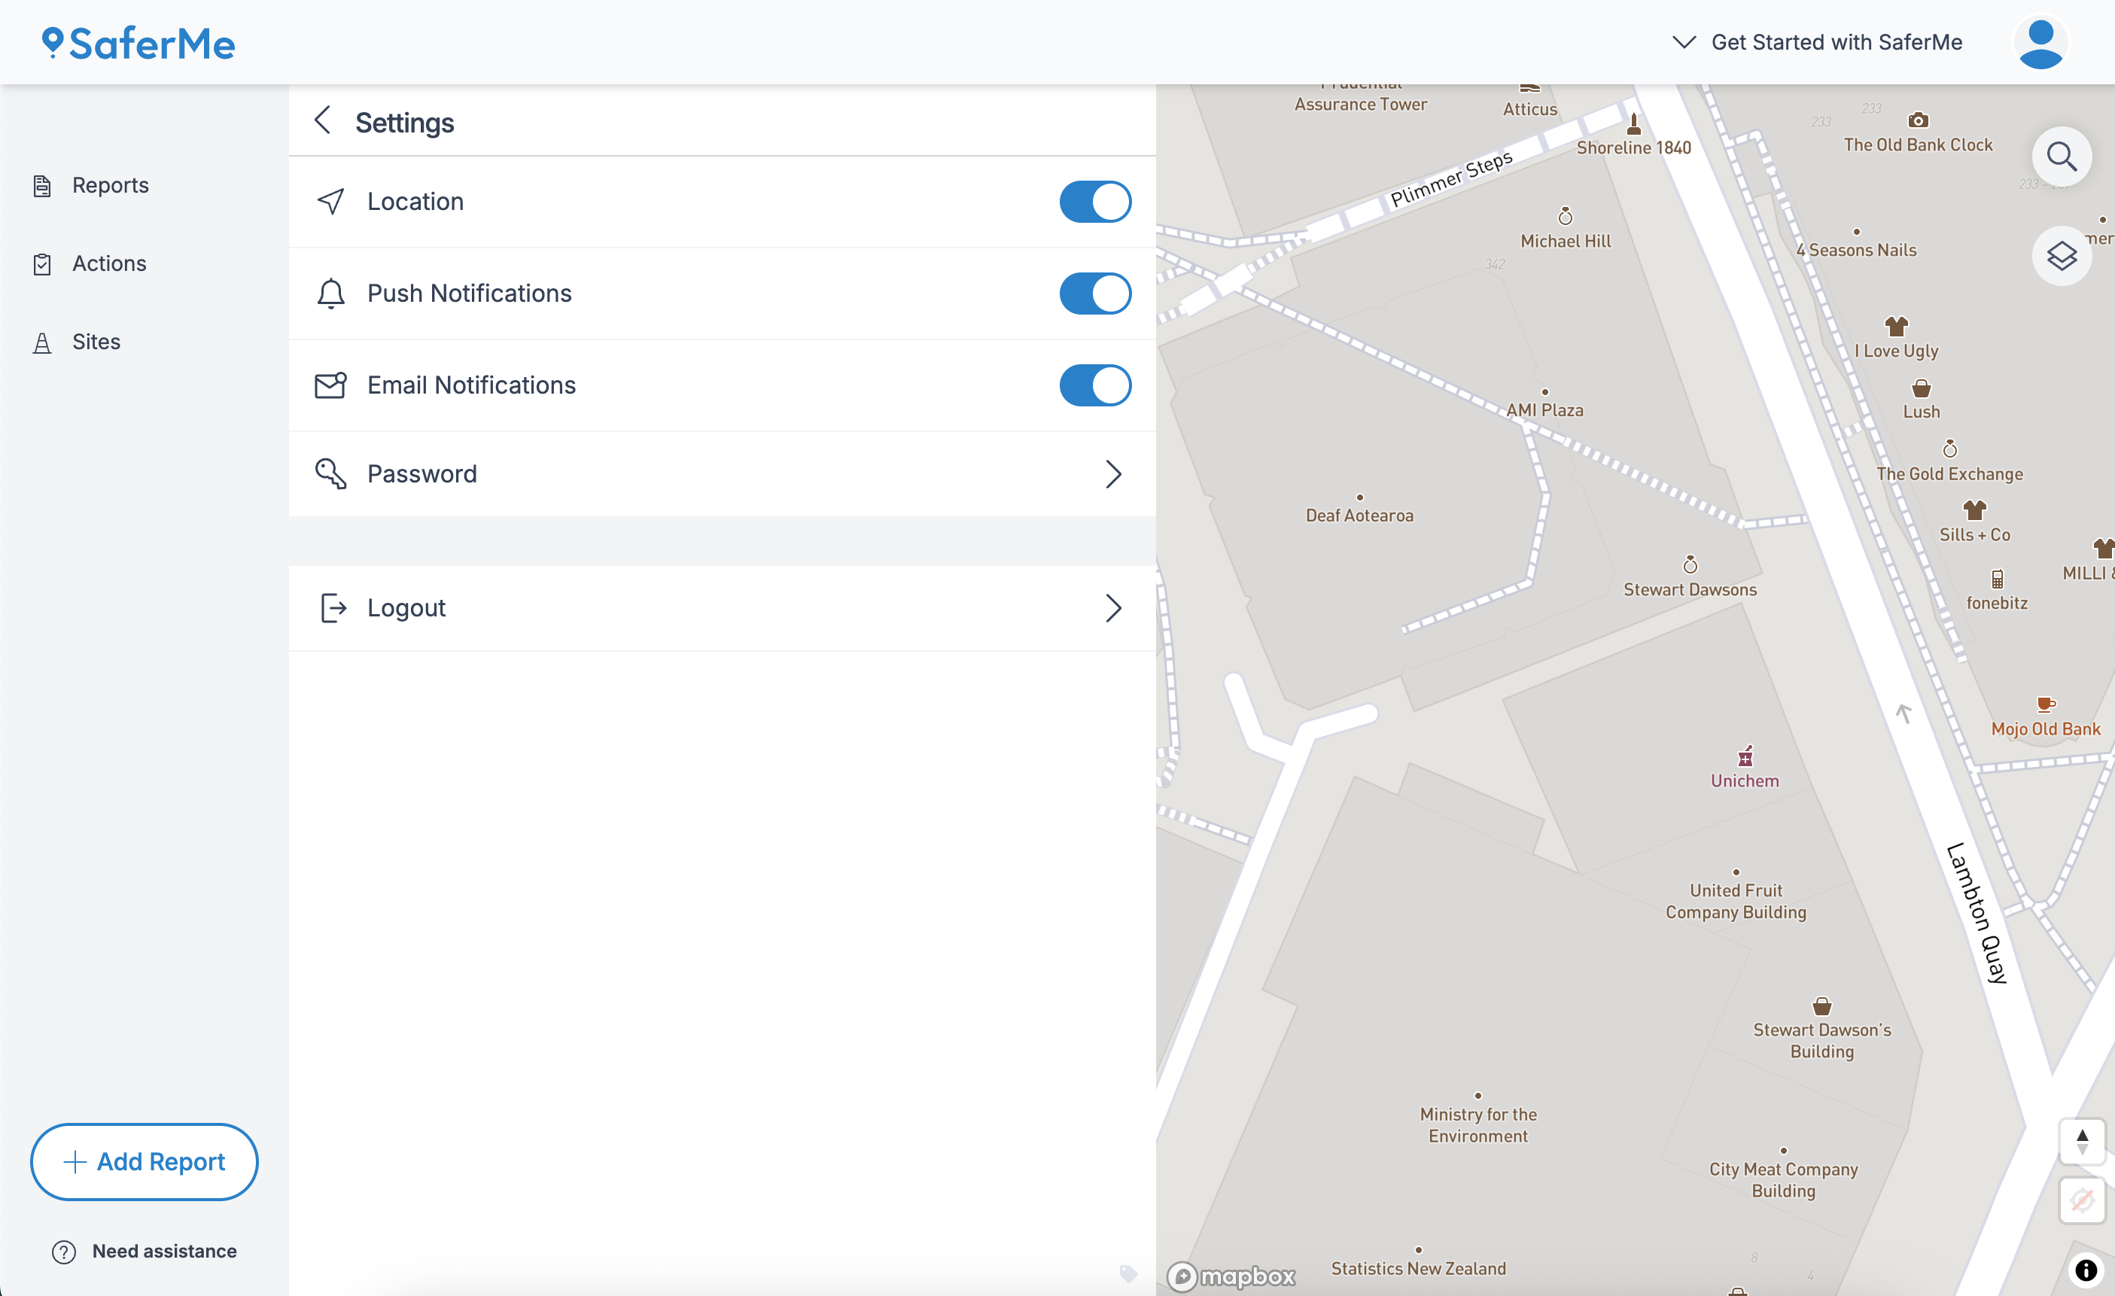
Task: Click the SaferMe logo
Action: tap(137, 42)
